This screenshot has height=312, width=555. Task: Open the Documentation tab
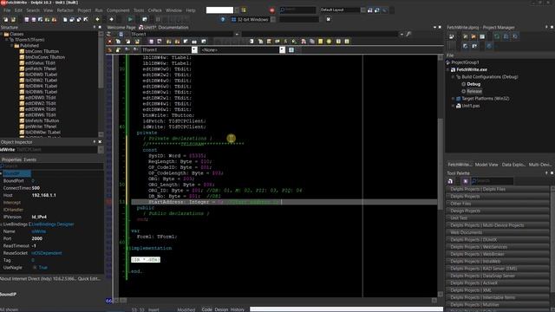[173, 27]
